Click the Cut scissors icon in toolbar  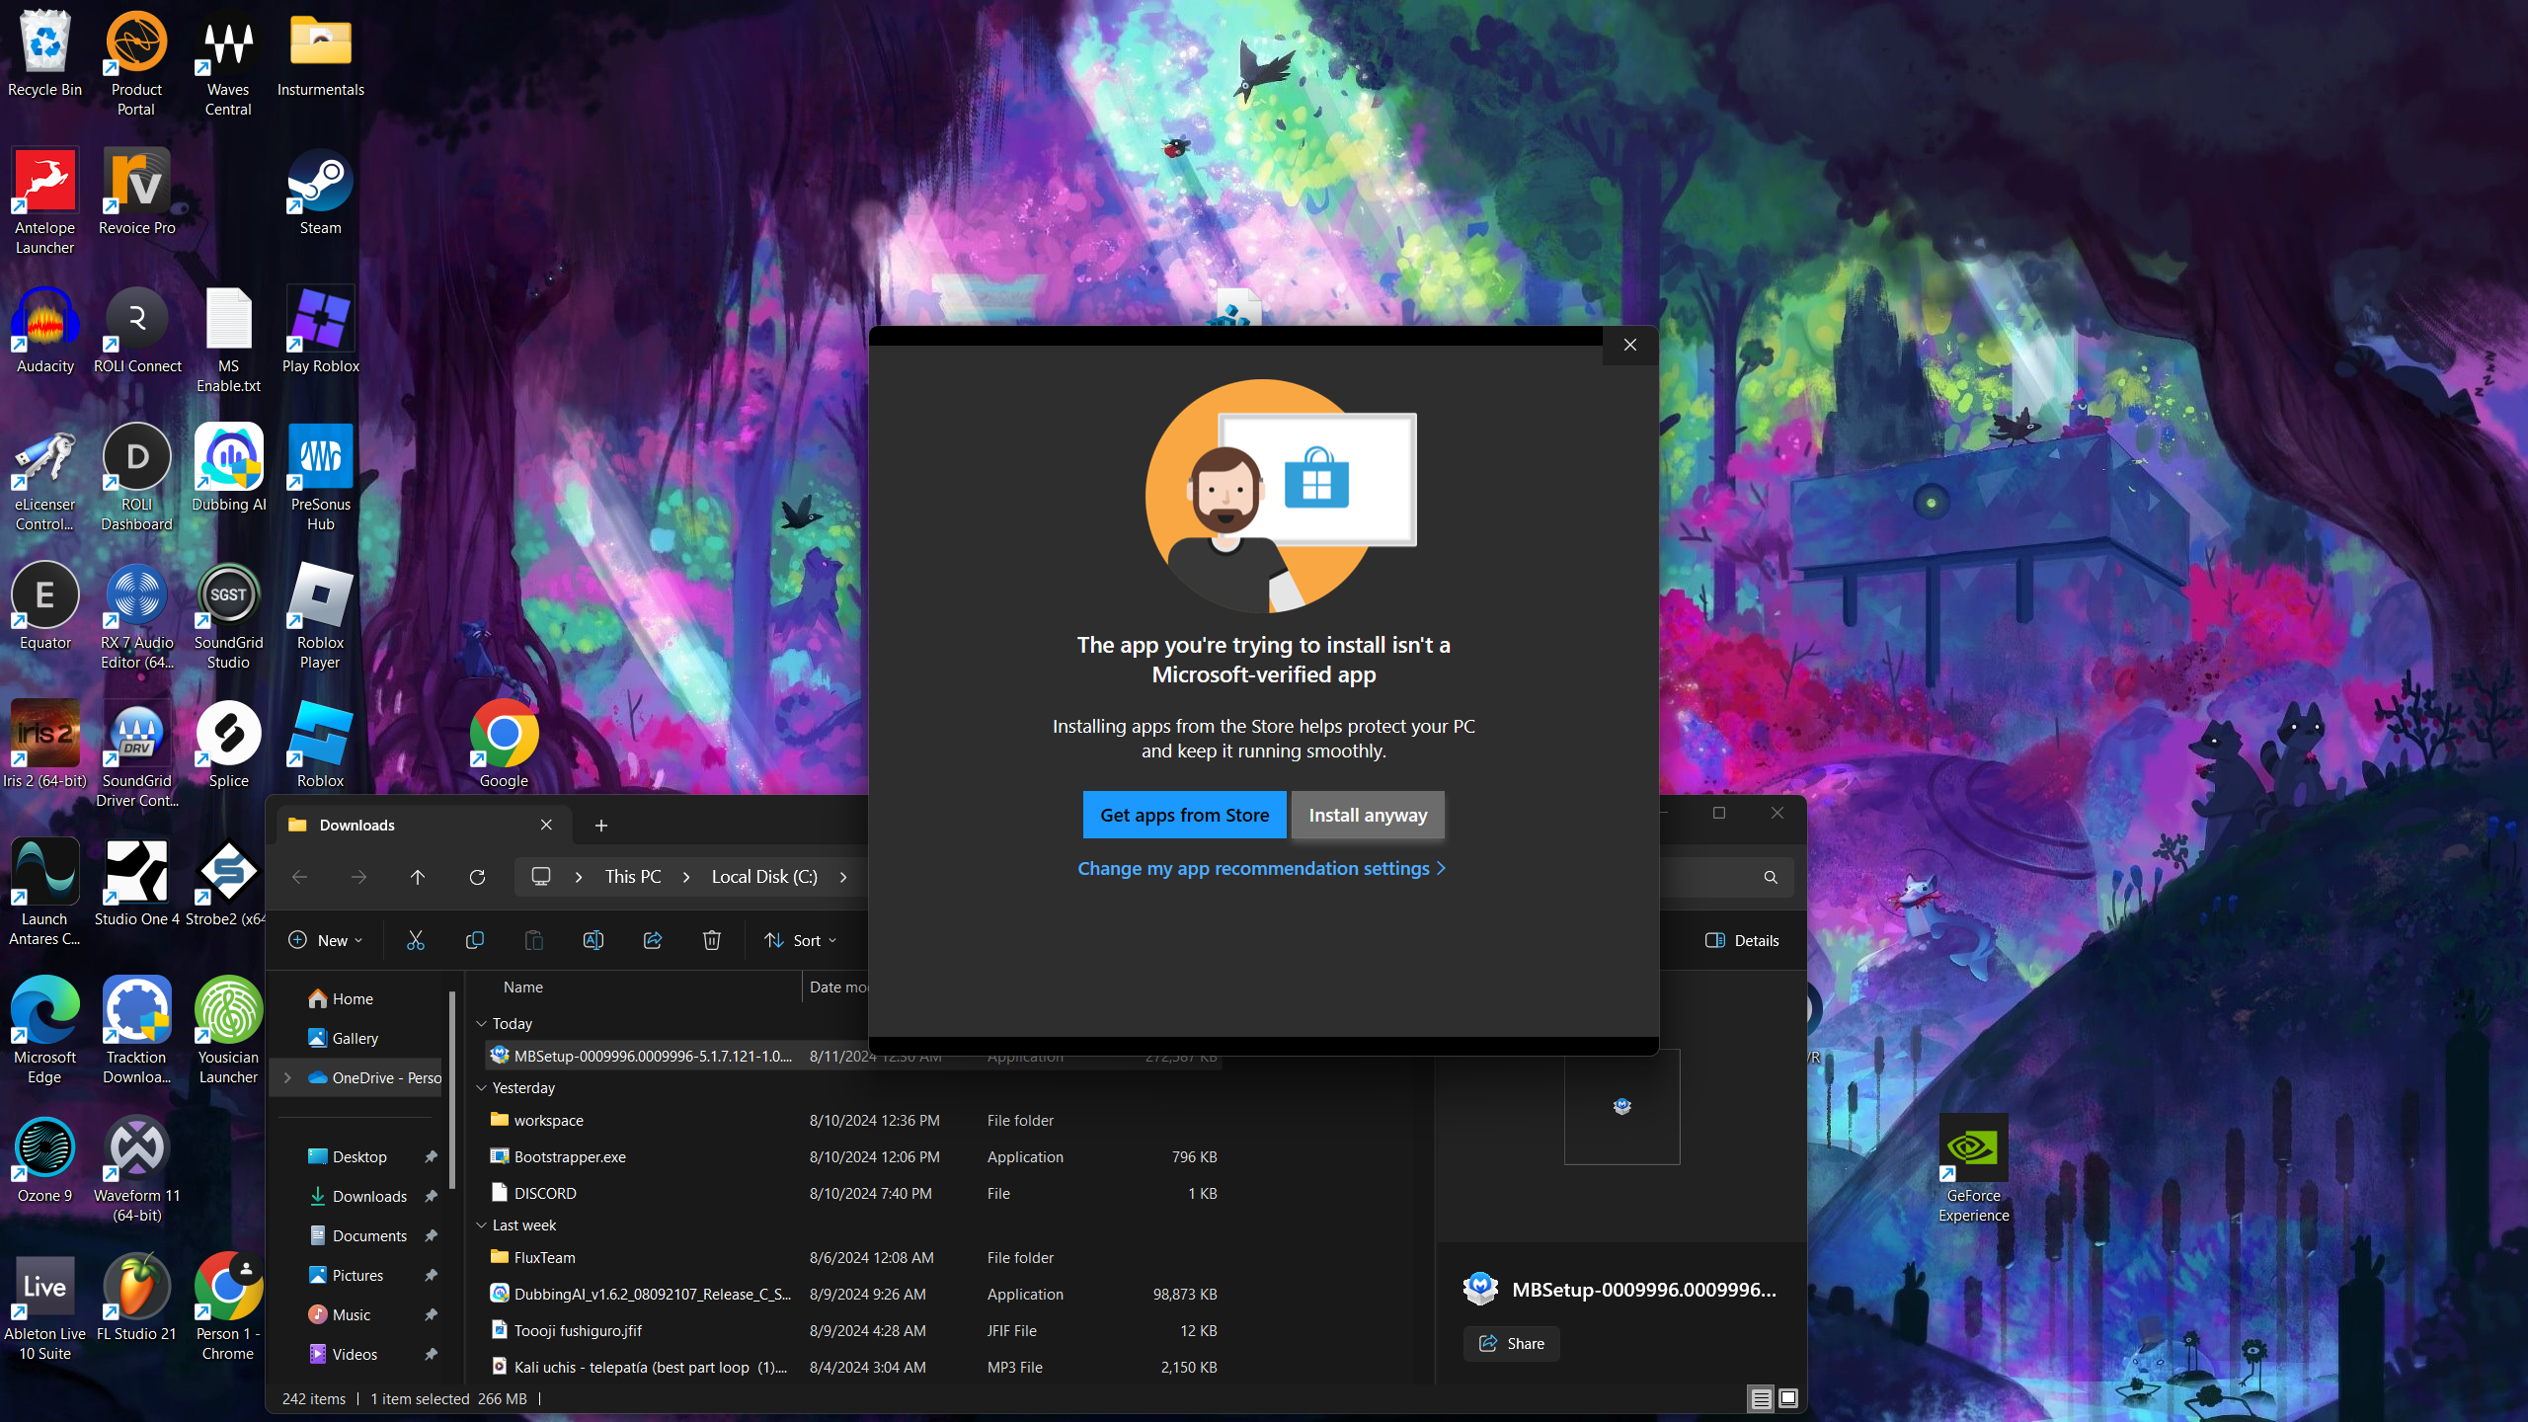tap(415, 940)
